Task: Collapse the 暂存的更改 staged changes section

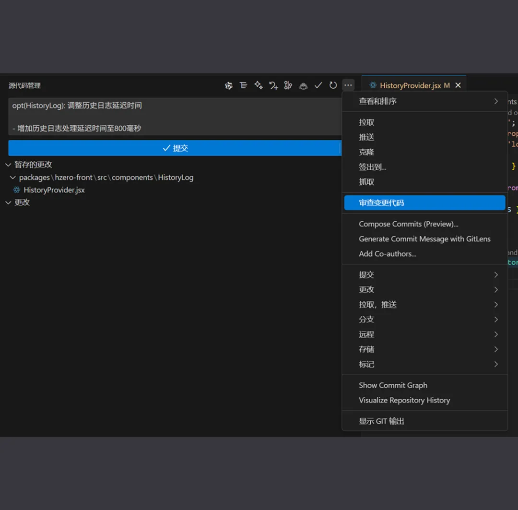Action: [x=8, y=165]
